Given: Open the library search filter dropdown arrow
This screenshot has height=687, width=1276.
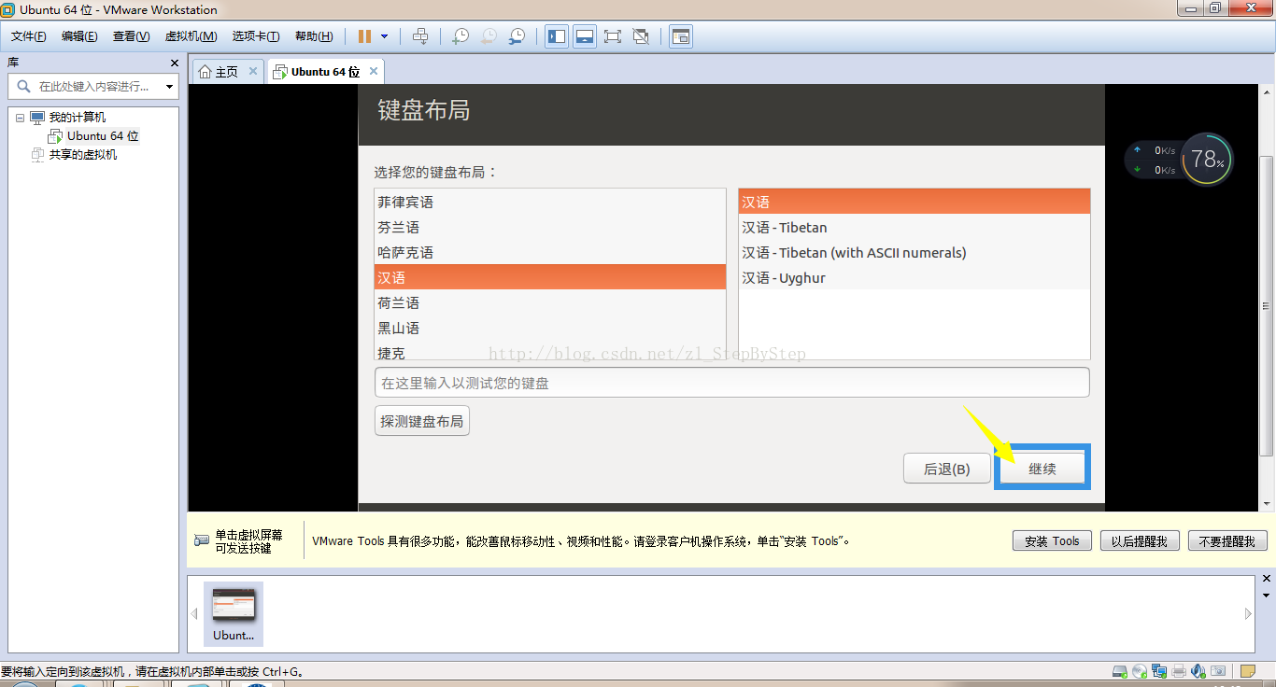Looking at the screenshot, I should point(170,87).
